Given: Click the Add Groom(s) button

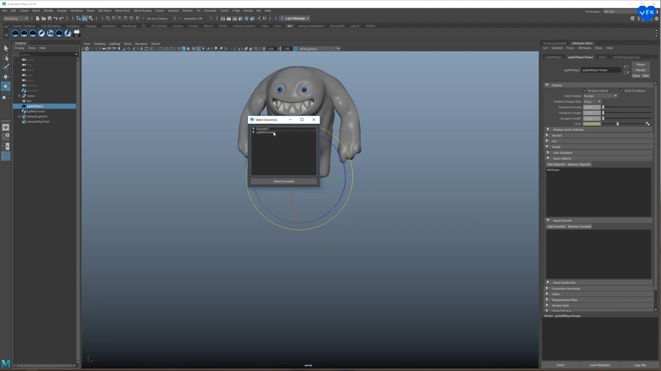Looking at the screenshot, I should click(556, 226).
